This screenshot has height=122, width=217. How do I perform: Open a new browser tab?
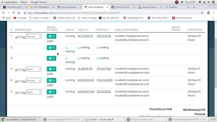tap(194, 7)
